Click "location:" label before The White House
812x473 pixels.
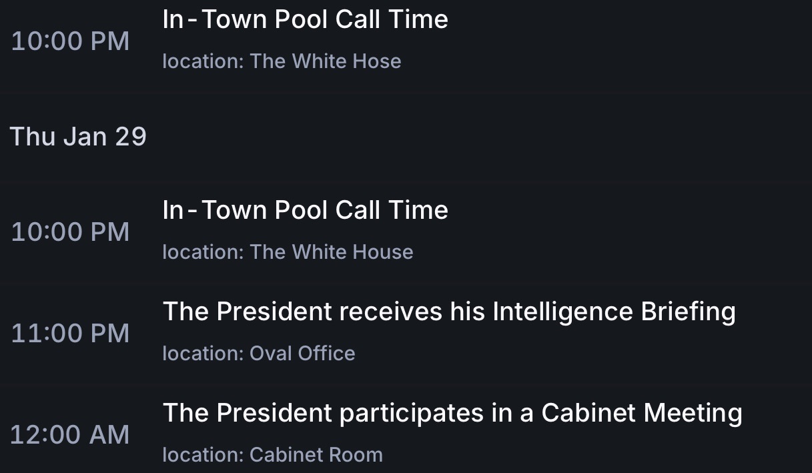(203, 252)
